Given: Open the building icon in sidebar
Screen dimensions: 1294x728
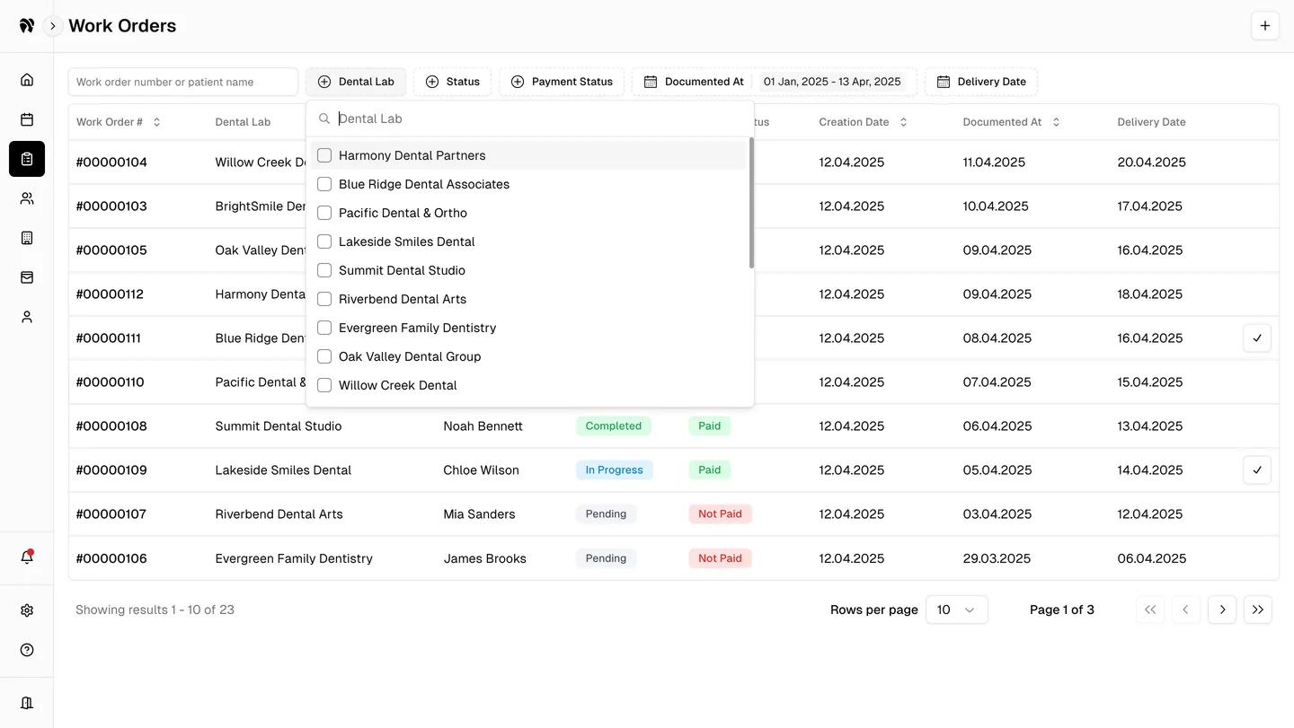Looking at the screenshot, I should pyautogui.click(x=27, y=238).
